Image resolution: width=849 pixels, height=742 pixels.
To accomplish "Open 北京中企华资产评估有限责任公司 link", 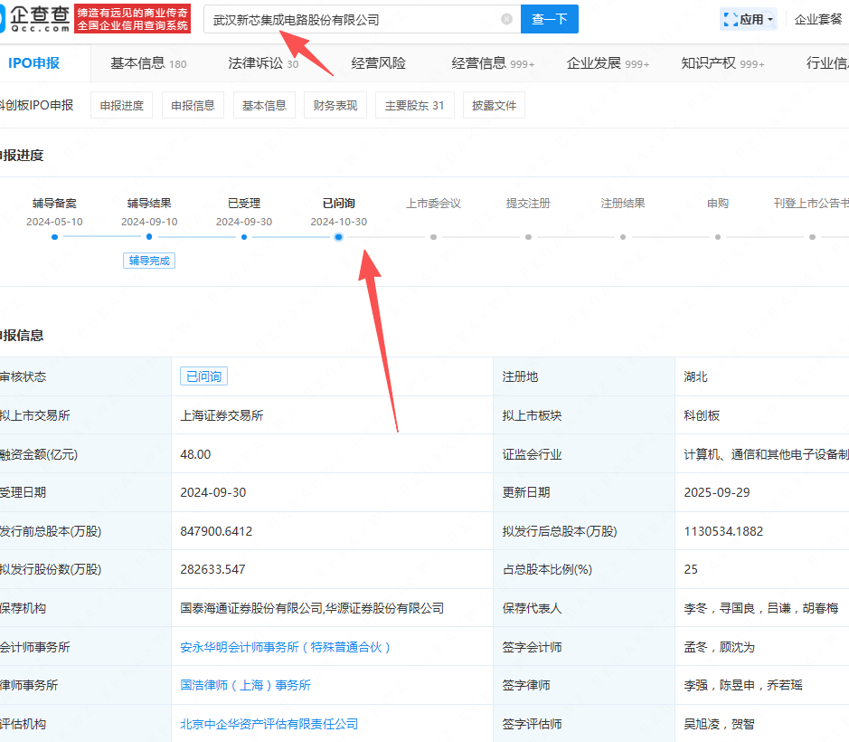I will pyautogui.click(x=269, y=724).
